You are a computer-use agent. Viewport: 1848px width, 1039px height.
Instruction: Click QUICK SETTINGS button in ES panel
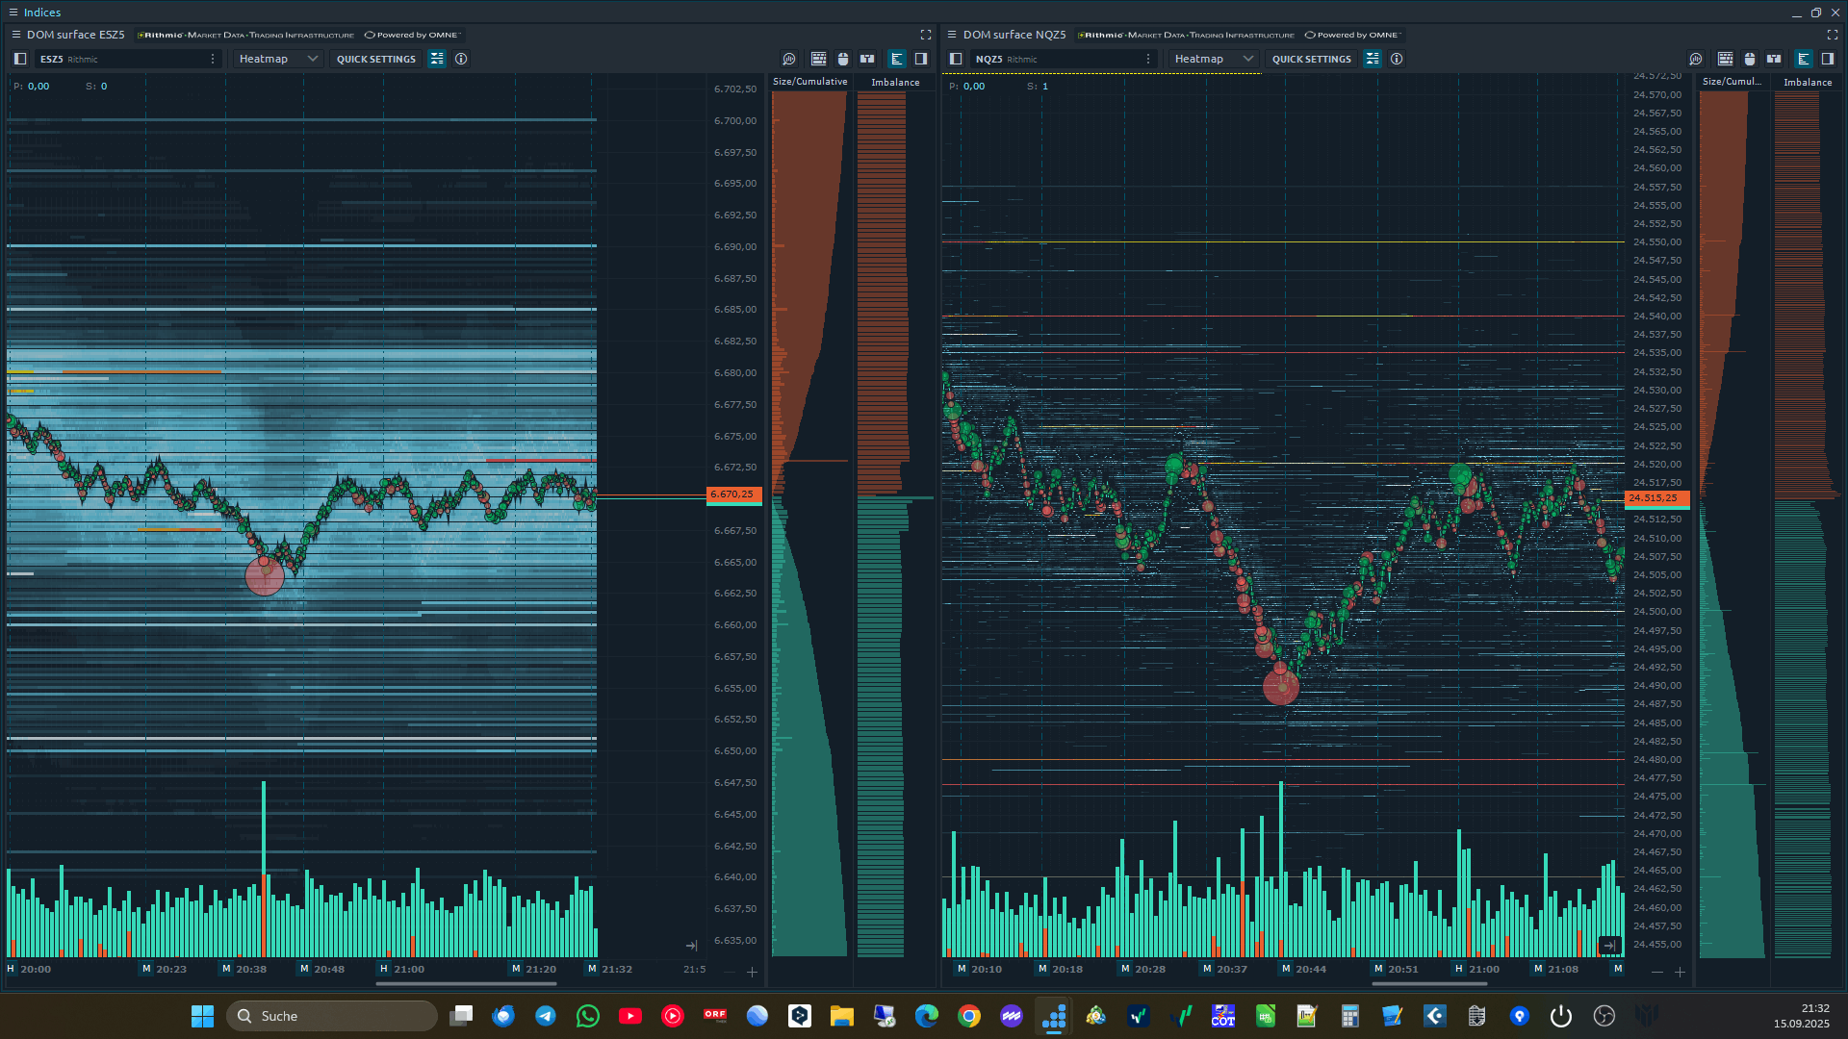click(x=375, y=59)
